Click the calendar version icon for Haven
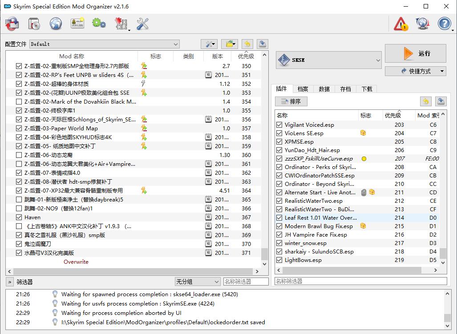Image resolution: width=457 pixels, height=334 pixels. click(x=208, y=217)
